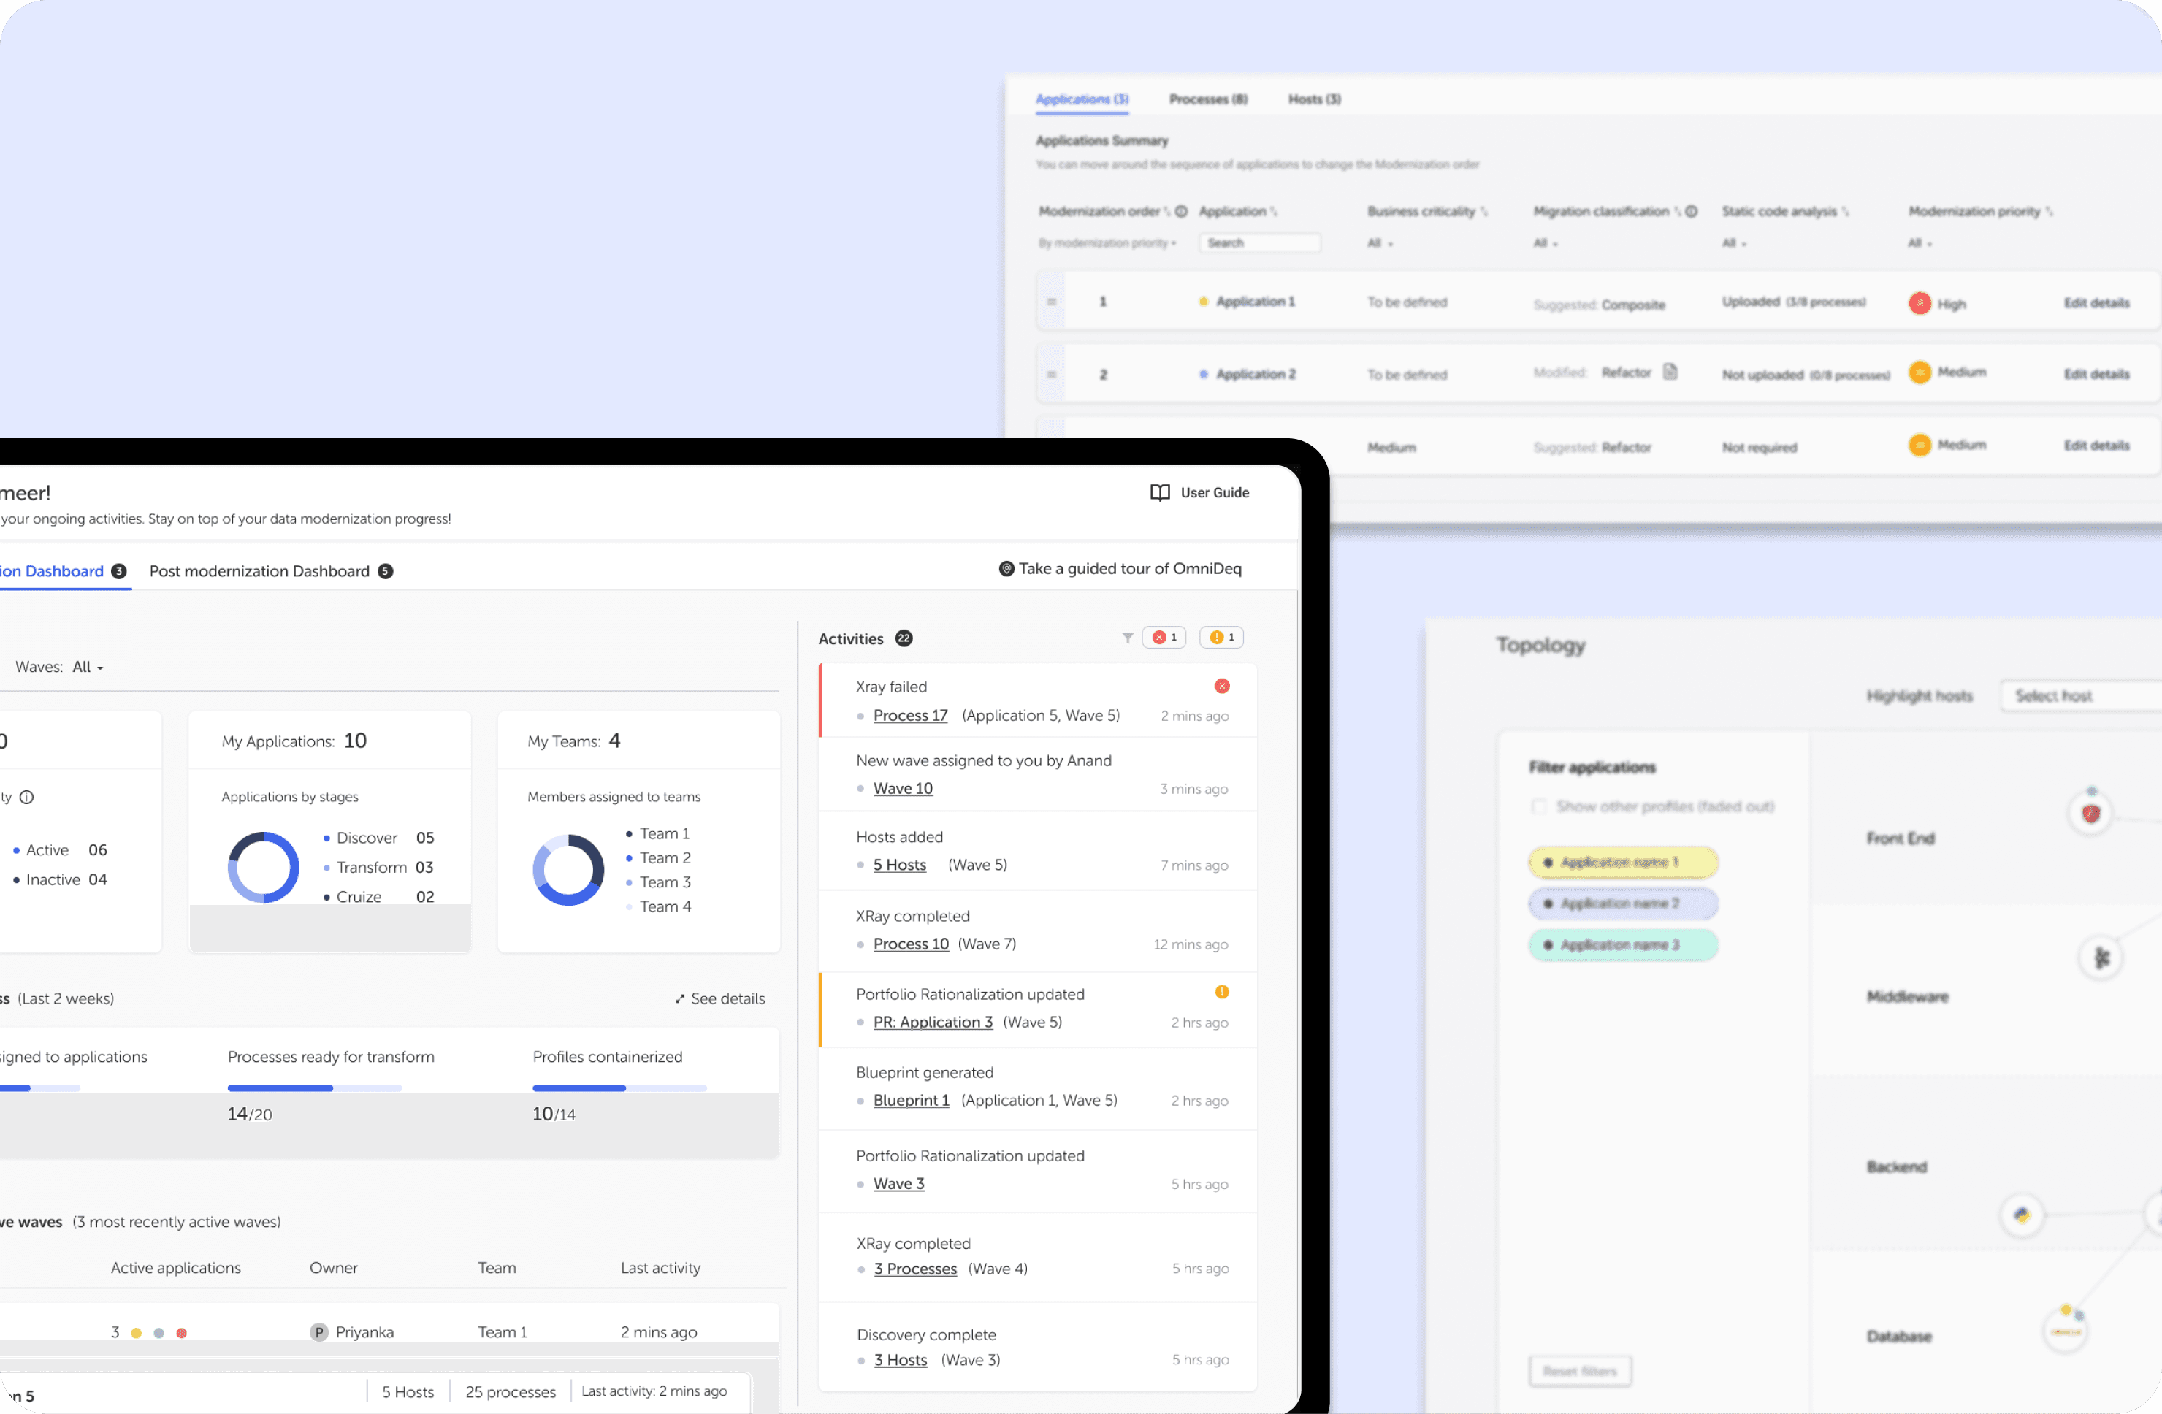Click the Processes ready for transform progress bar
The width and height of the screenshot is (2162, 1414).
[x=314, y=1088]
